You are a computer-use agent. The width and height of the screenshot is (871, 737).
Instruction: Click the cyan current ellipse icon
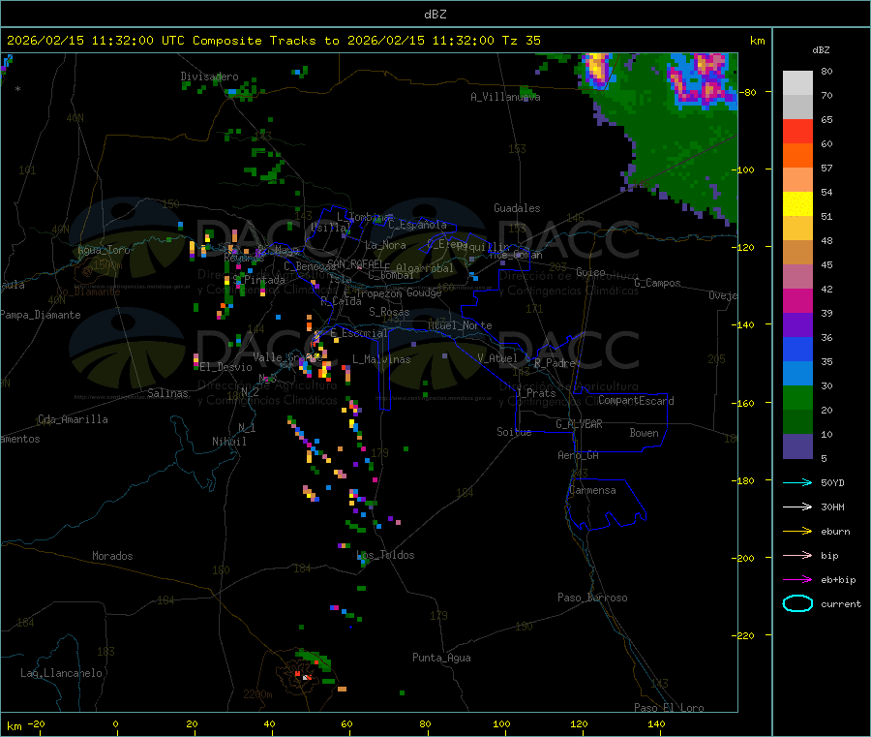pos(797,603)
